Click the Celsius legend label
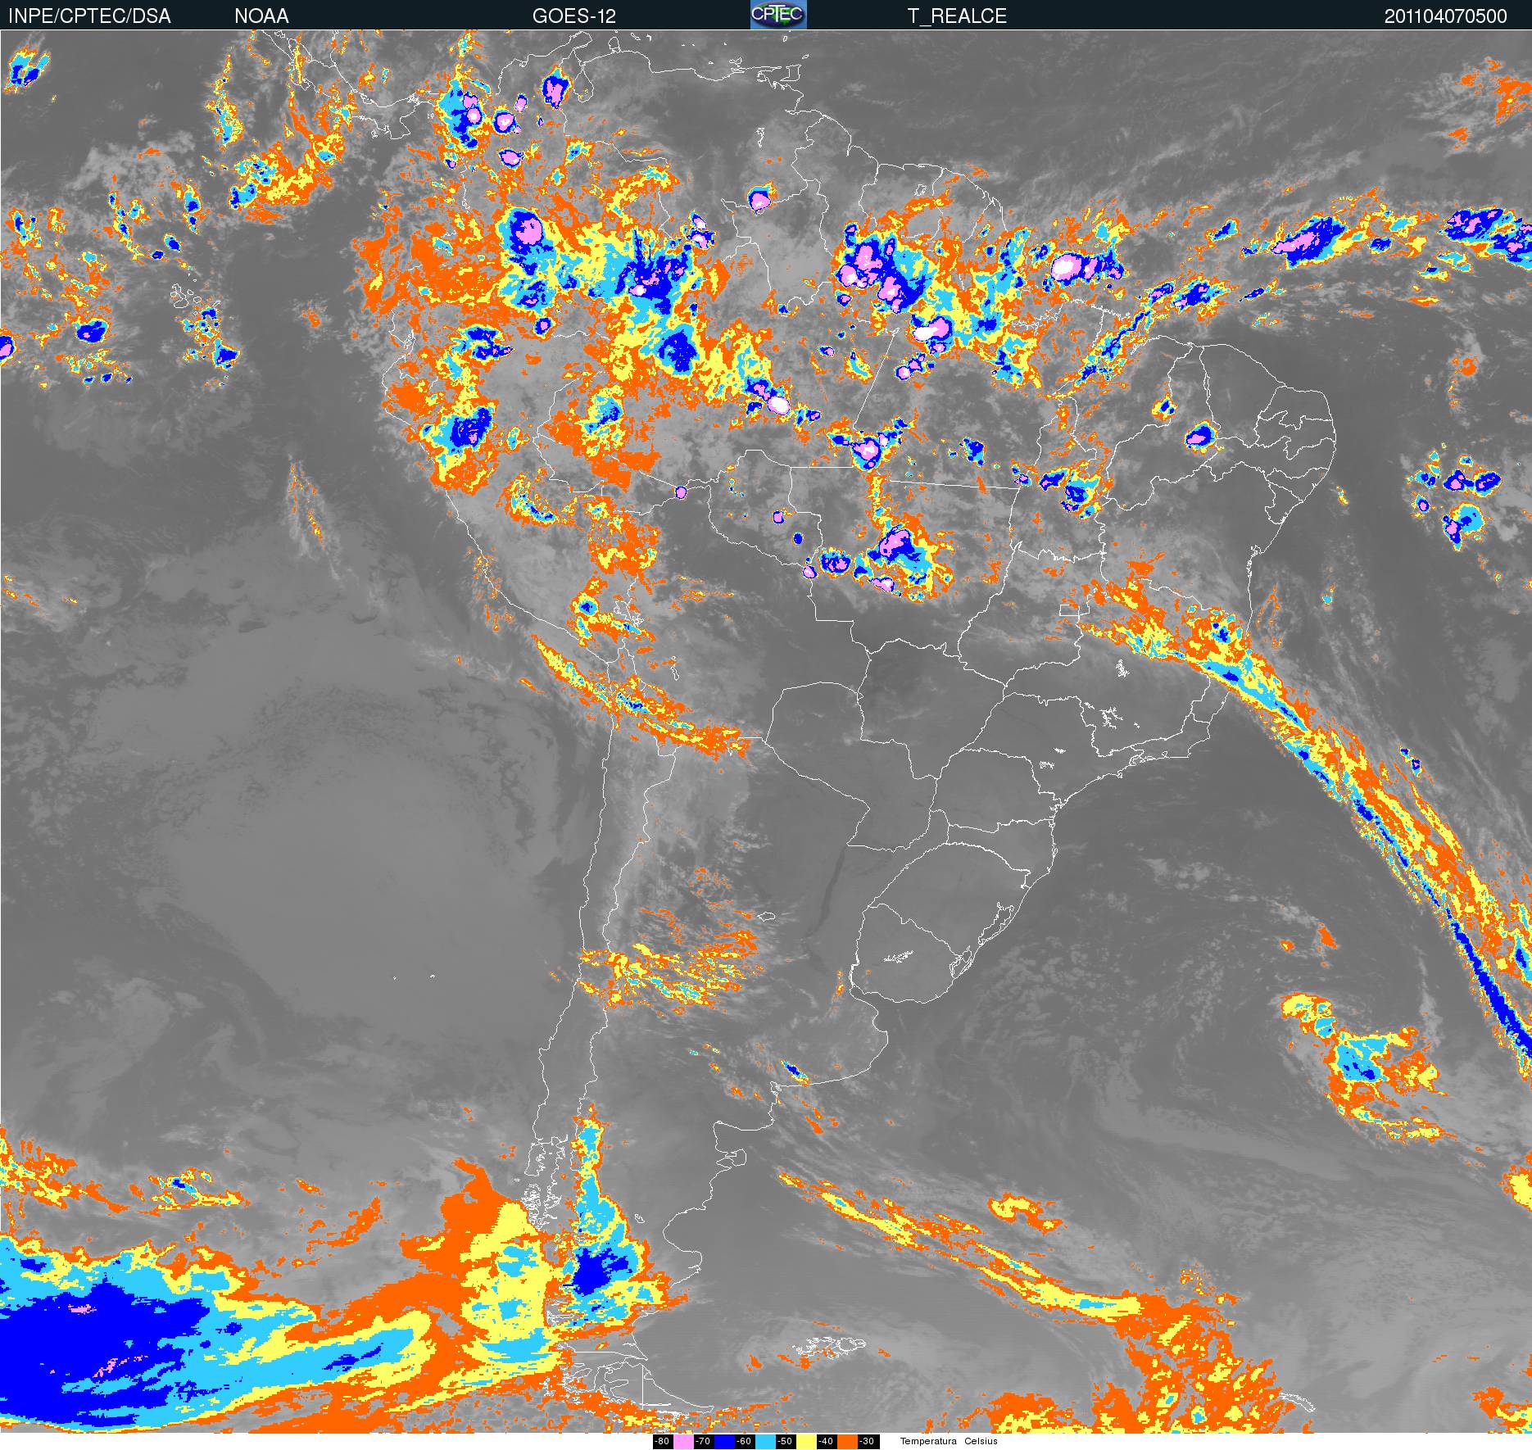 tap(981, 1441)
